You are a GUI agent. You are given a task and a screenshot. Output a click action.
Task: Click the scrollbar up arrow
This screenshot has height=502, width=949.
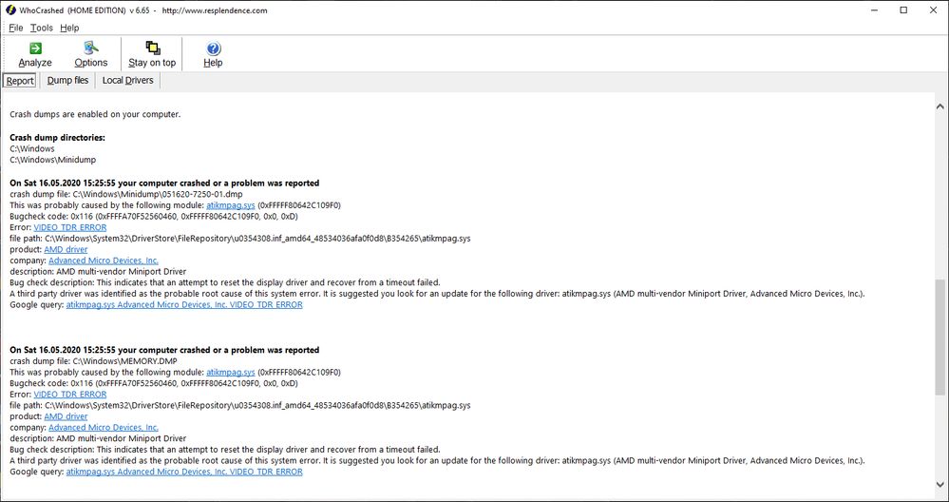tap(940, 106)
